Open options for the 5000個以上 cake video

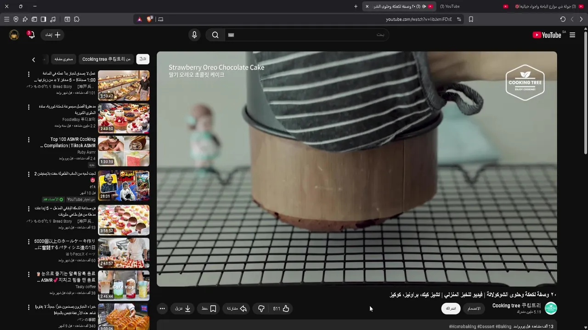coord(28,242)
